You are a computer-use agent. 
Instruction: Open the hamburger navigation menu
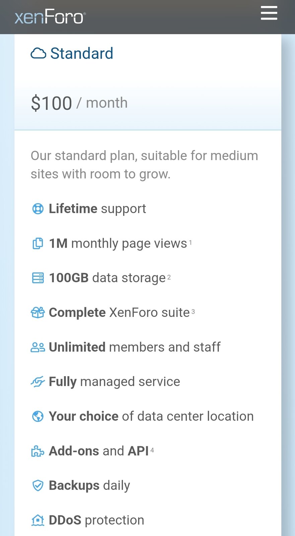coord(269,13)
